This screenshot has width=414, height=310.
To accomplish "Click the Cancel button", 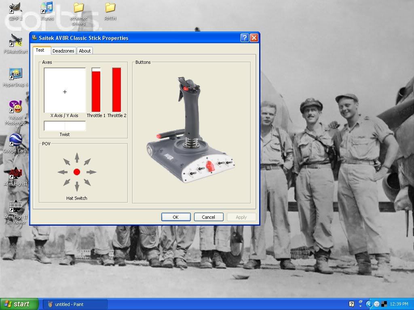I will [209, 217].
